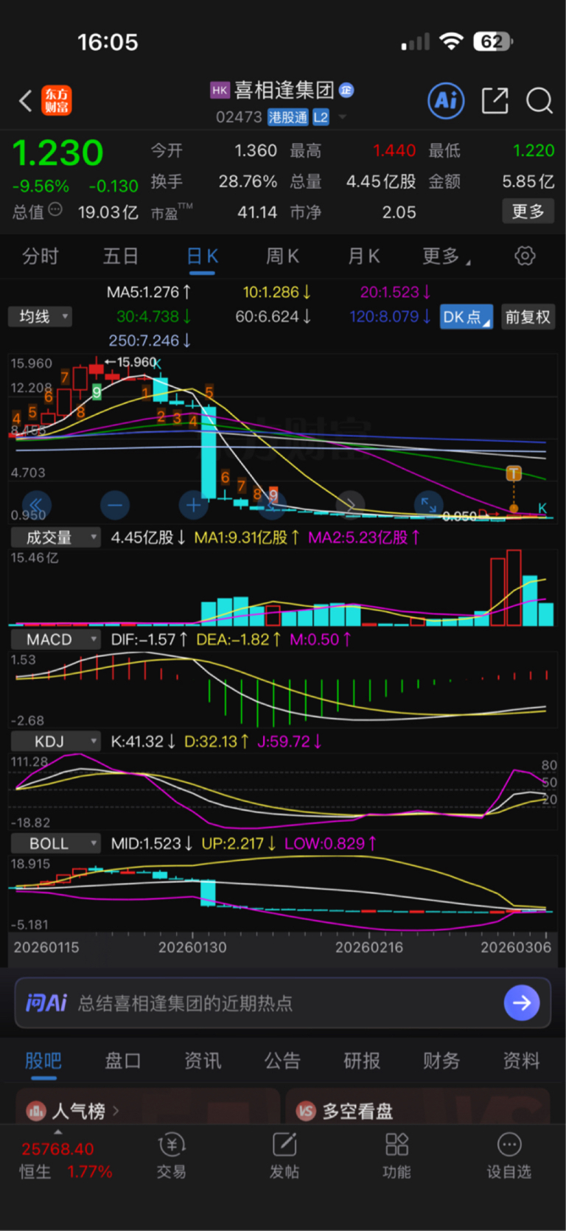Switch to the 五日 chart tab

point(121,256)
